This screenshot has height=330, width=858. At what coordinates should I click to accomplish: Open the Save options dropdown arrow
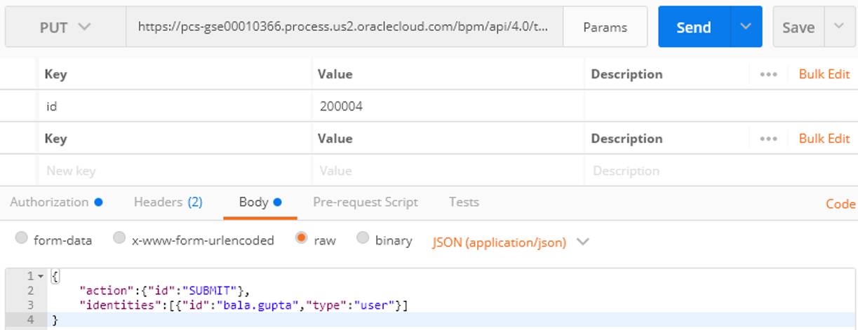click(839, 27)
